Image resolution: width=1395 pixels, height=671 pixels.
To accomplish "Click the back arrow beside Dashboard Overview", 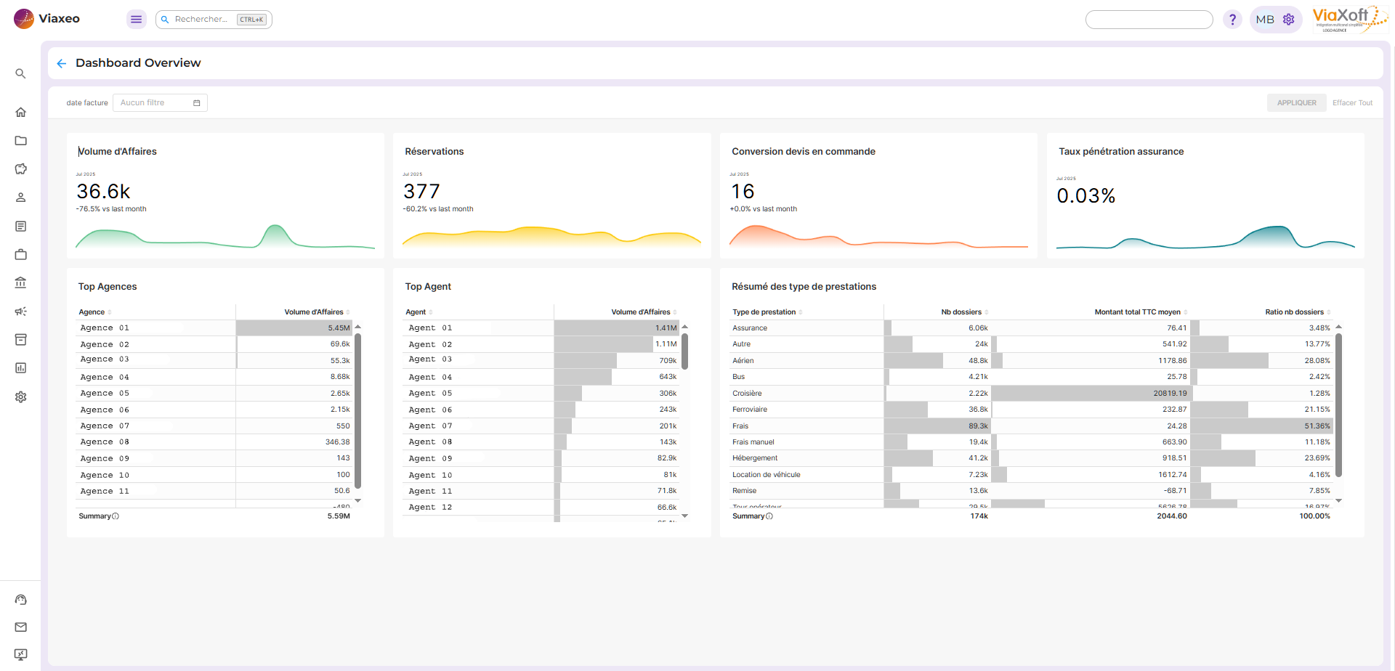I will point(62,63).
